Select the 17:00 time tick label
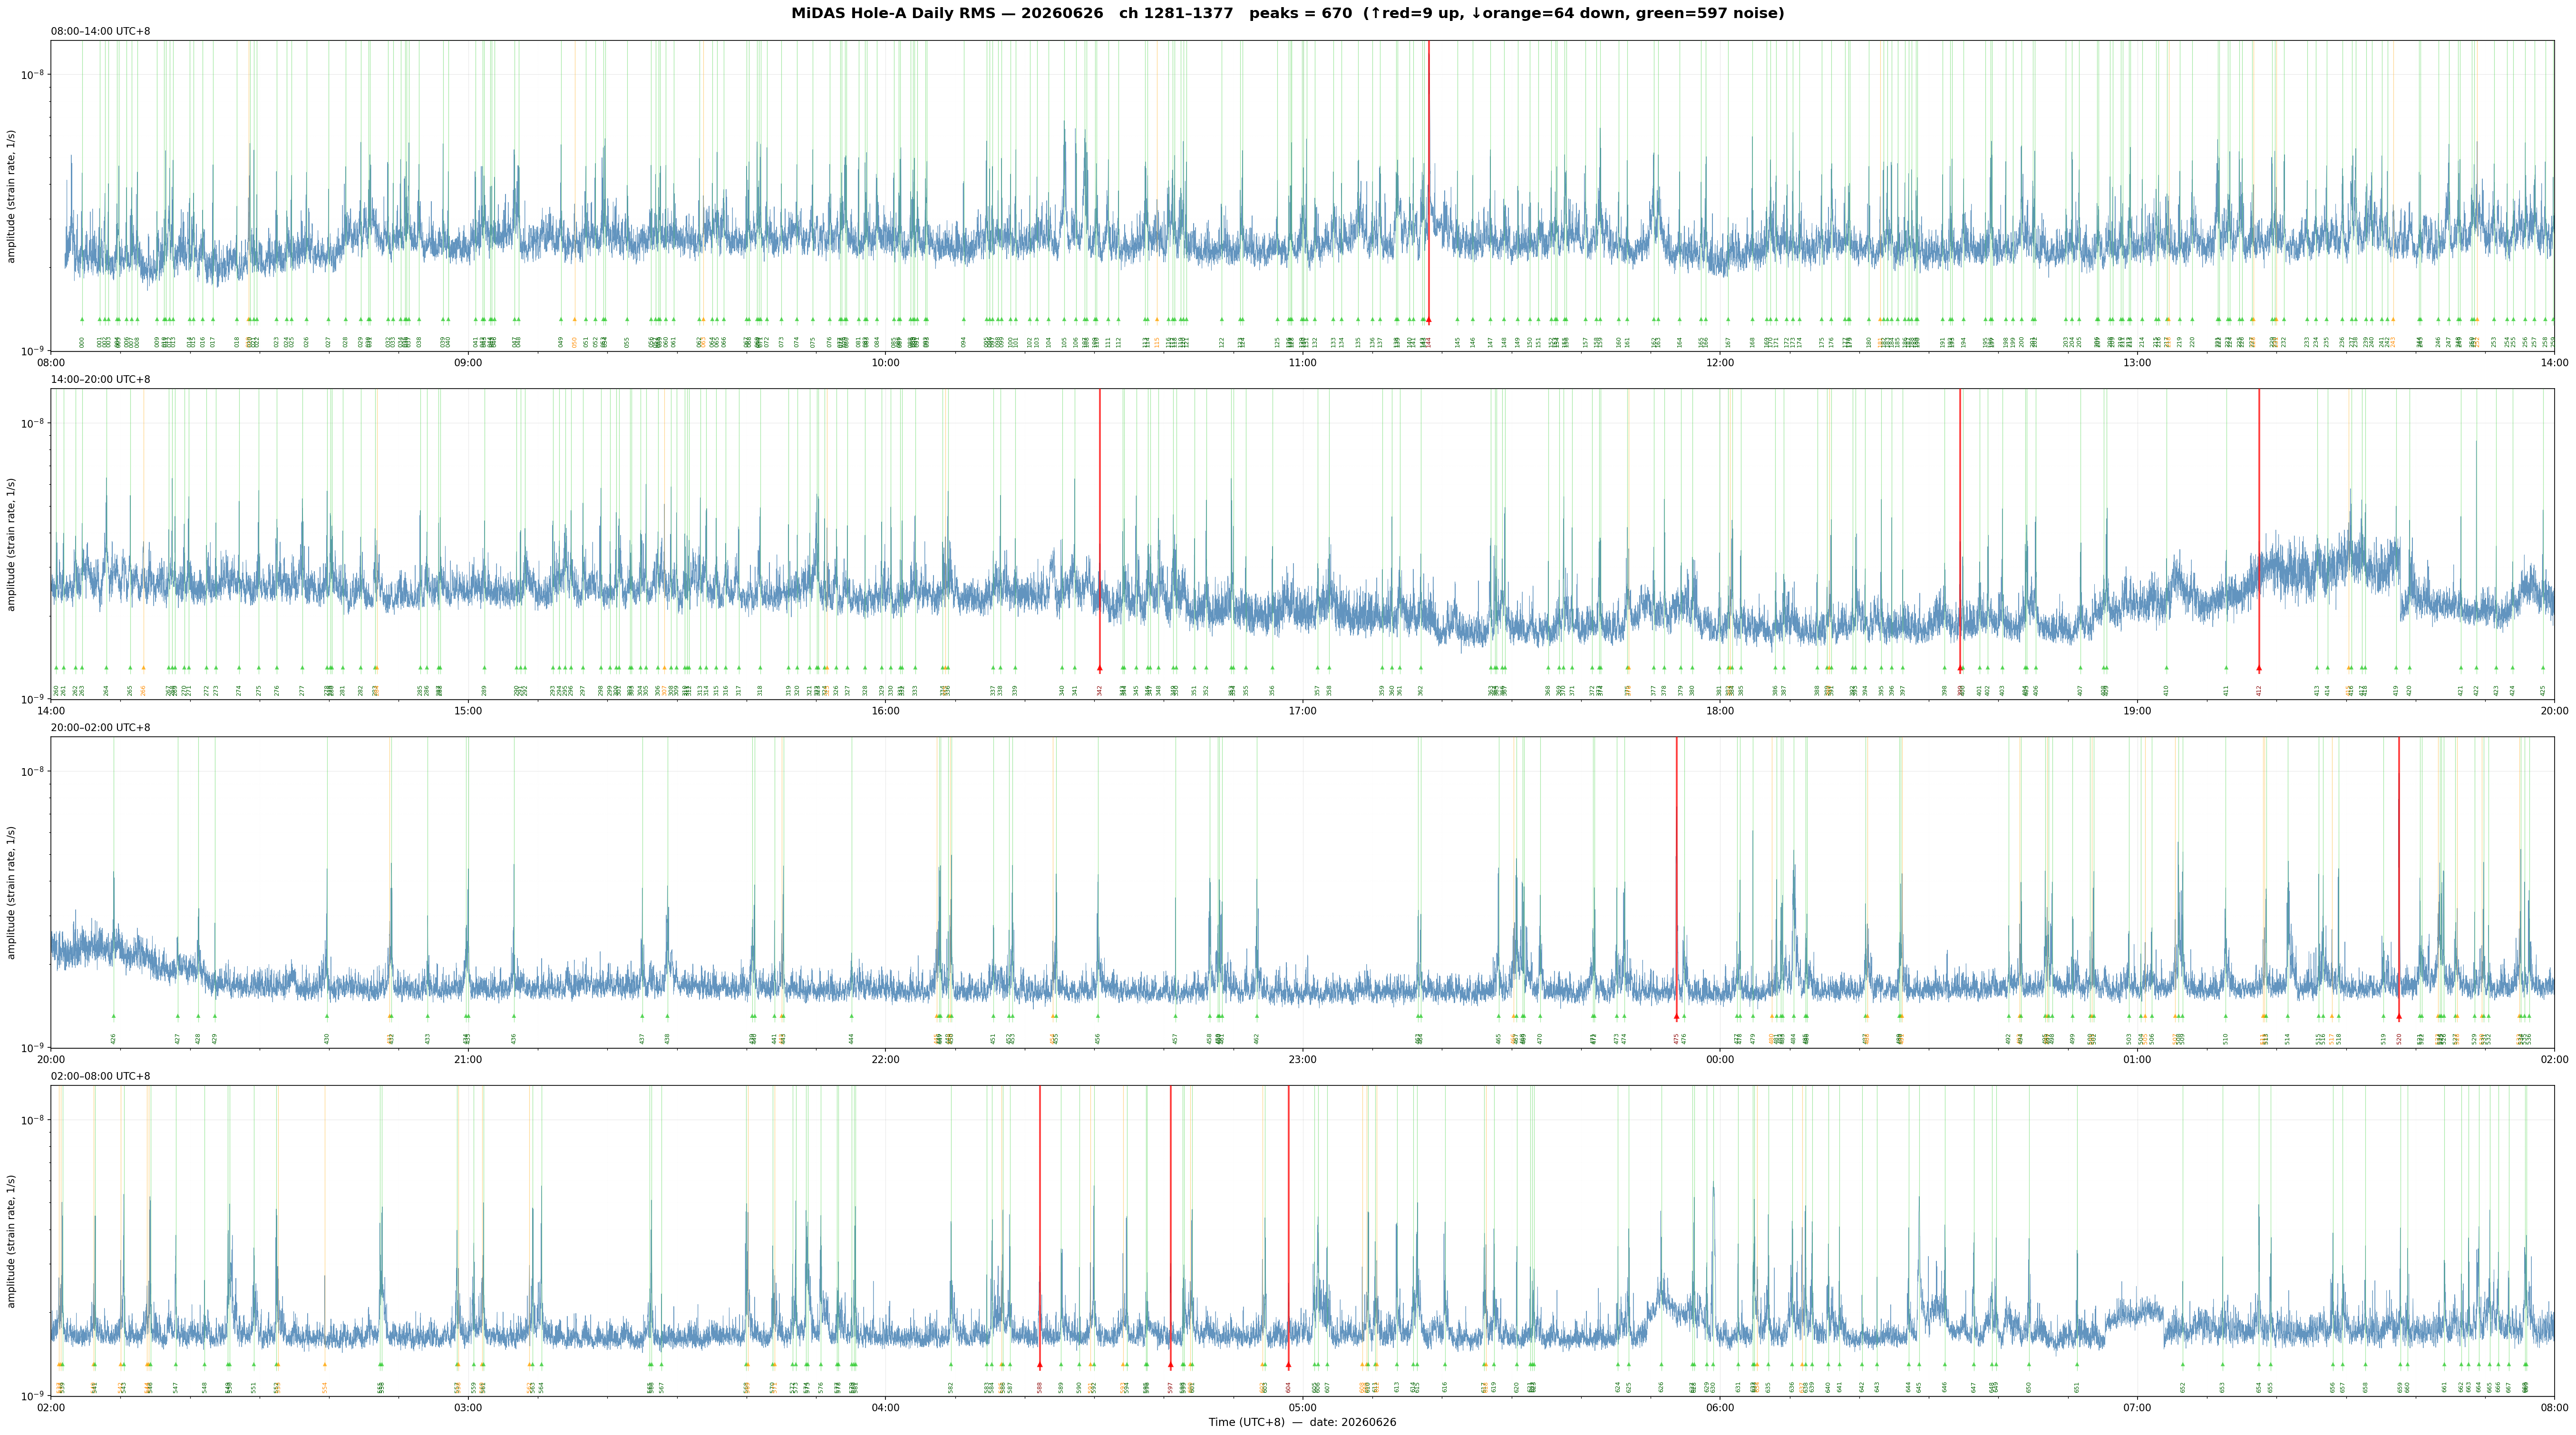The width and height of the screenshot is (2576, 1435). coord(1302,711)
